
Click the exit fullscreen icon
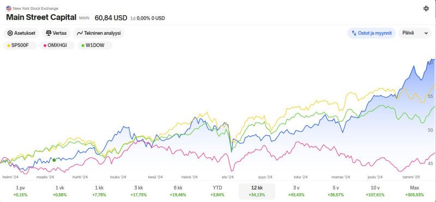[x=426, y=8]
